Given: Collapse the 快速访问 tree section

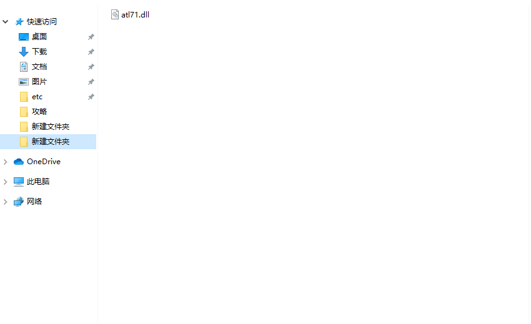Looking at the screenshot, I should [x=6, y=22].
